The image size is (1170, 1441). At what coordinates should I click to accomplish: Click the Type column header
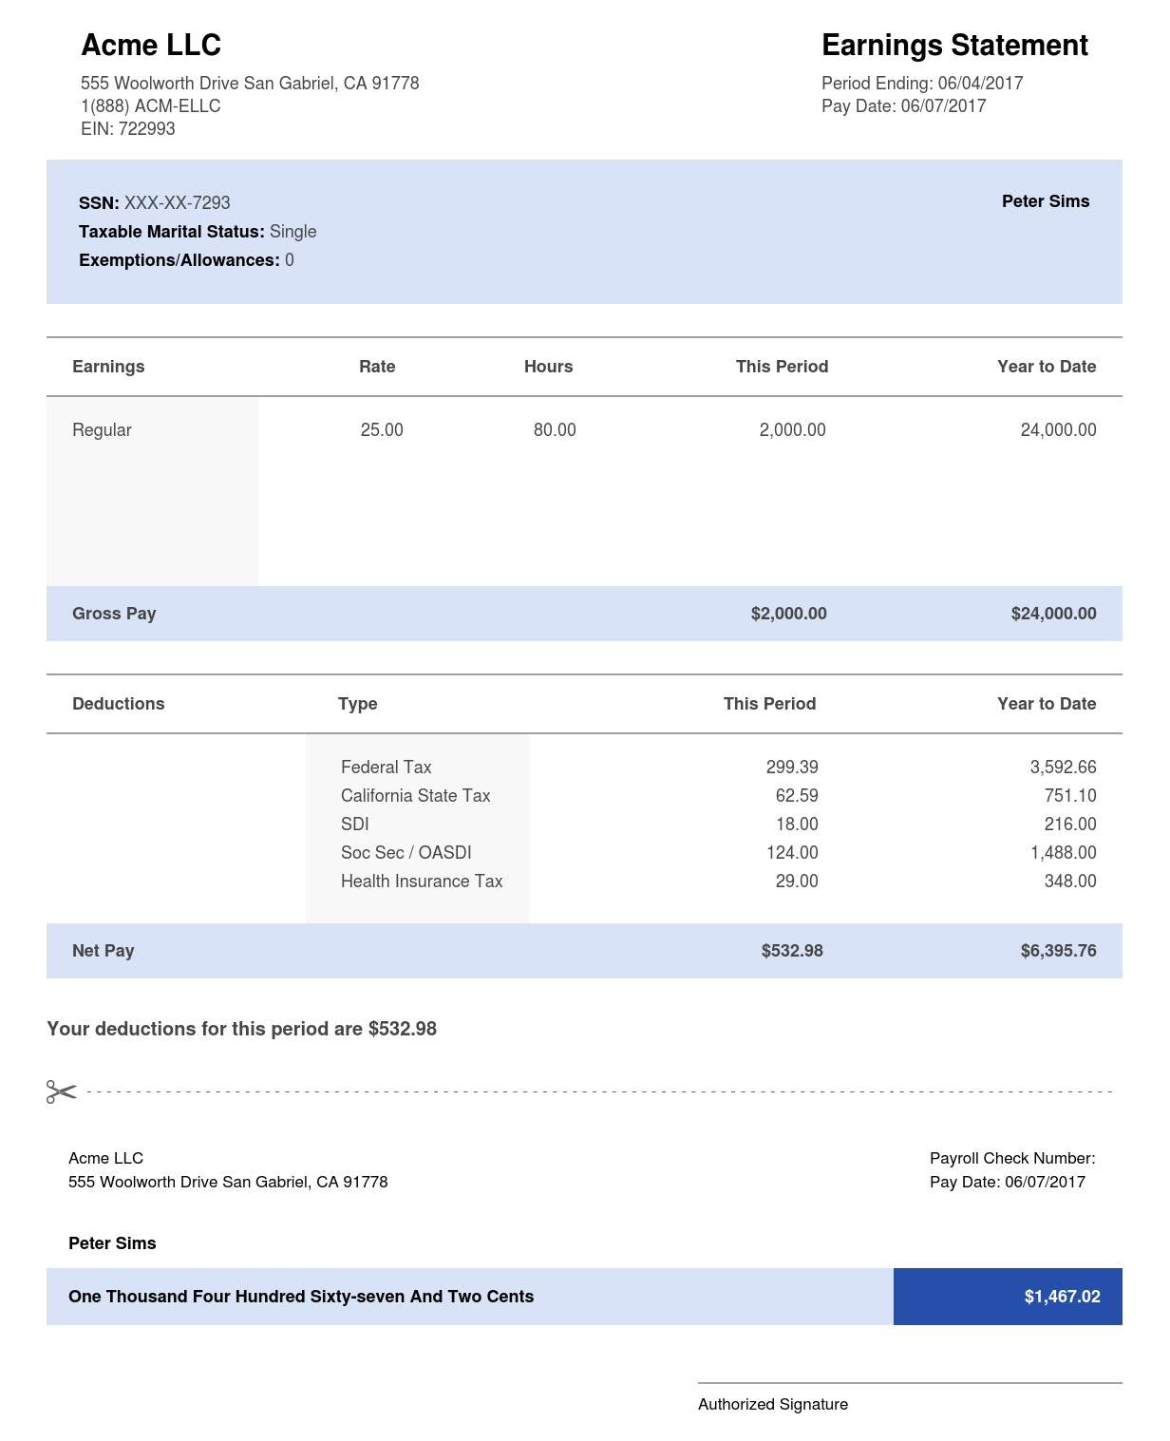click(358, 704)
